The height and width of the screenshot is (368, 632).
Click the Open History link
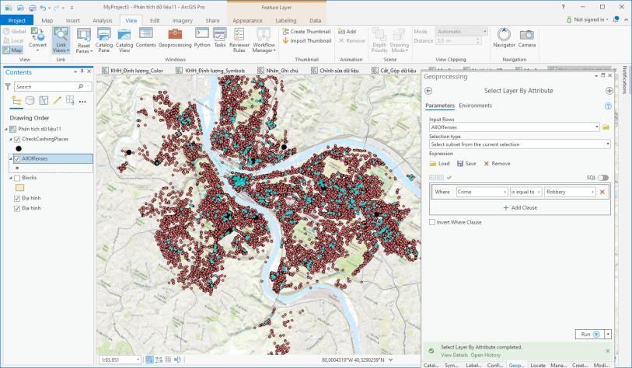486,355
